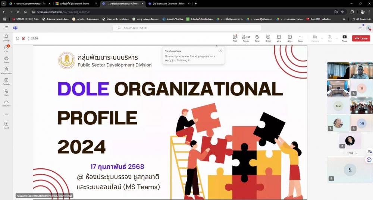Switch to the Microsoft Teams browser tab
The width and height of the screenshot is (373, 200).
[x=76, y=4]
